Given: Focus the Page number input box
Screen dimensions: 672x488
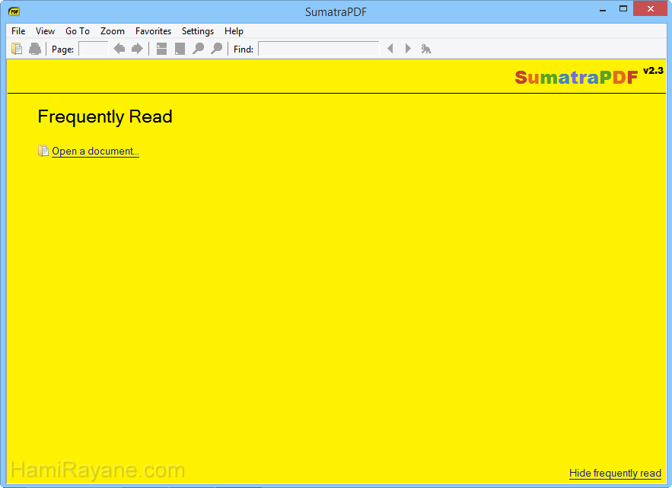Looking at the screenshot, I should [94, 49].
